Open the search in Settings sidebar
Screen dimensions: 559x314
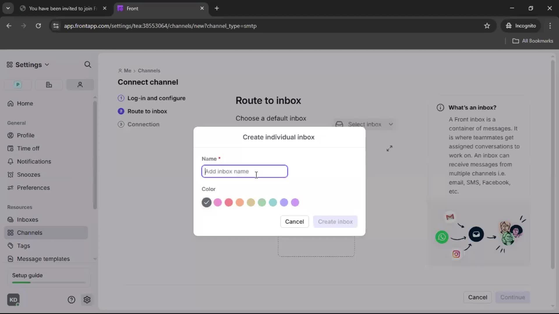88,64
